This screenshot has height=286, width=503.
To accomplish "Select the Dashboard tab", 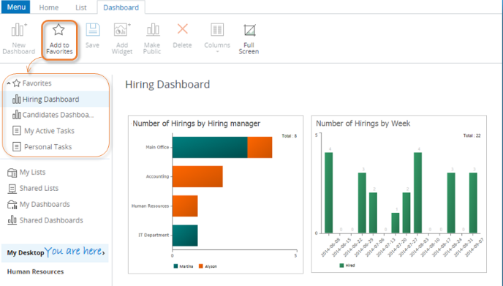I will tap(121, 7).
